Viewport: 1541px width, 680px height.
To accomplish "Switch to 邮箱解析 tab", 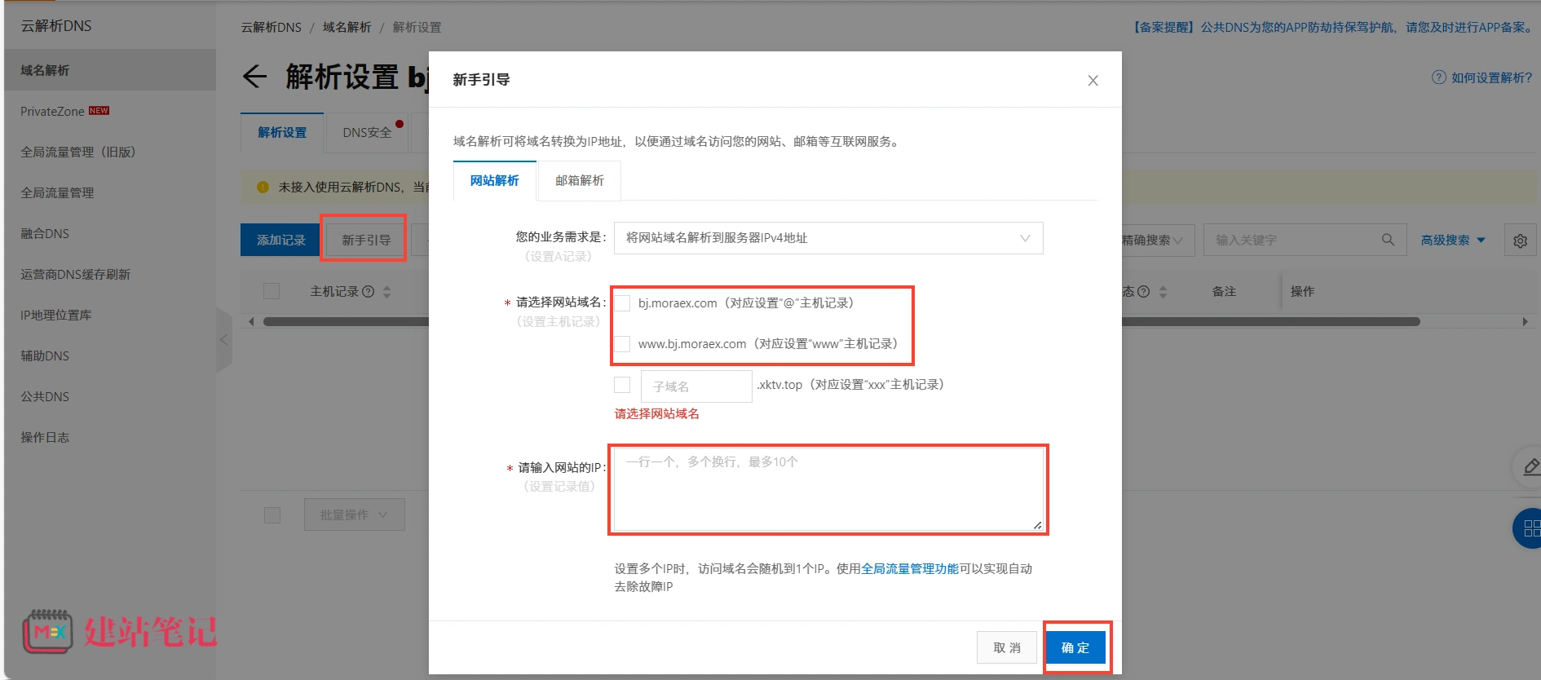I will click(580, 180).
